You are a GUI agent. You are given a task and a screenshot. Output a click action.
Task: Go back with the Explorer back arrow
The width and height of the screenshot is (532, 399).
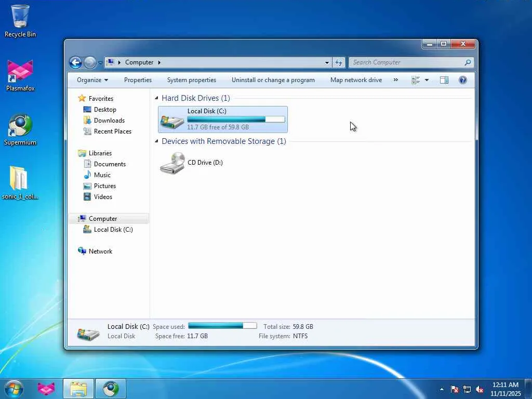pos(75,62)
